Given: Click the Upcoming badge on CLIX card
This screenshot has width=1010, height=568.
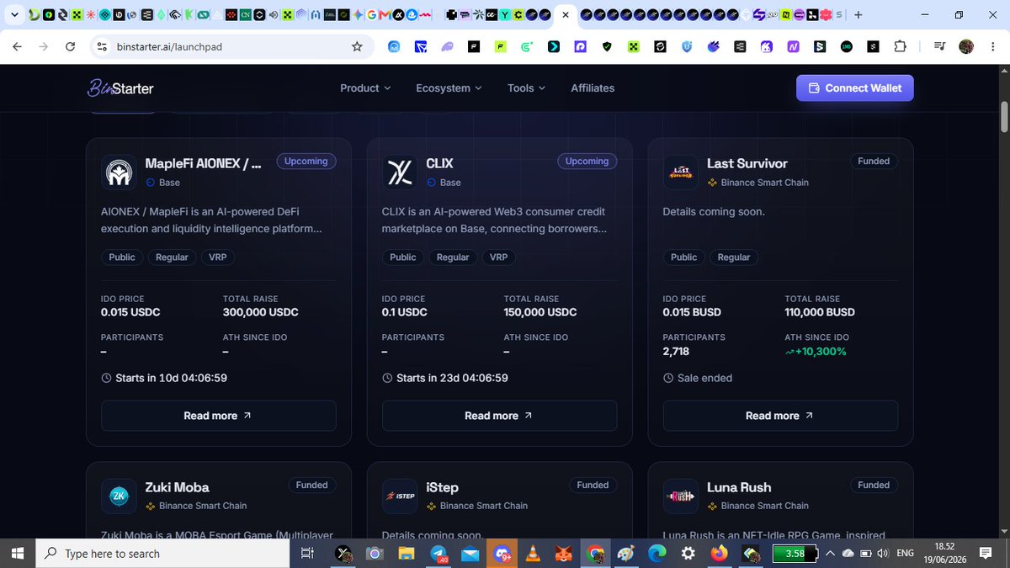Looking at the screenshot, I should point(587,161).
